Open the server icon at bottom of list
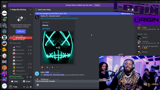This screenshot has width=160, height=90. [4, 86]
